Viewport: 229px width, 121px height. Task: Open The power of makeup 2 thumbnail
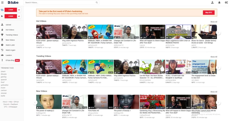point(49,102)
